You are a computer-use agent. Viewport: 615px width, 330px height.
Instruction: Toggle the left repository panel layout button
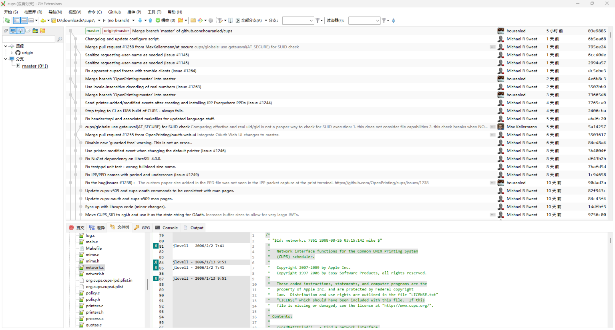click(x=16, y=20)
